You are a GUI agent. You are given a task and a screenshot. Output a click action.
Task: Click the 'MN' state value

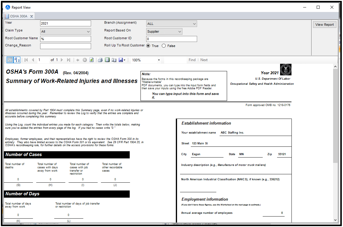point(241,154)
